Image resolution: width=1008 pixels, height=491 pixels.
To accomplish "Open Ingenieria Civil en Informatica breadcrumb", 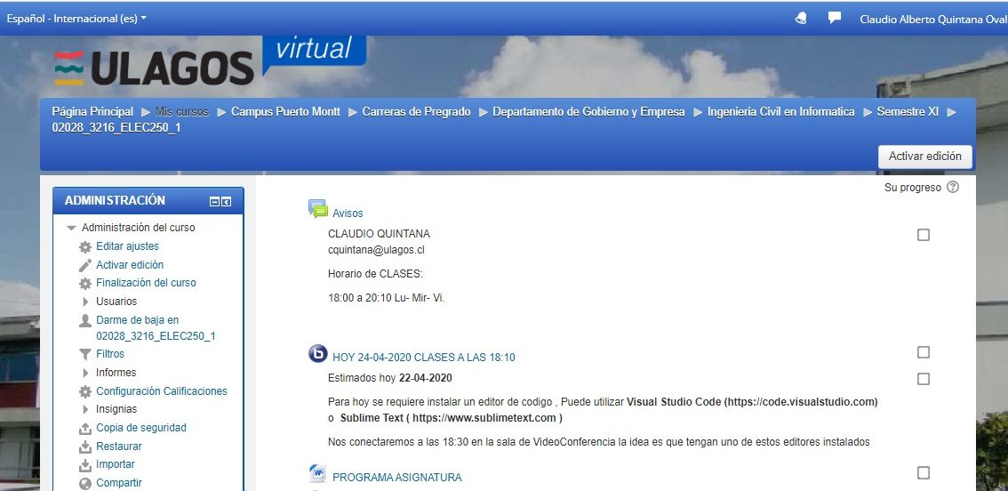I will (781, 111).
